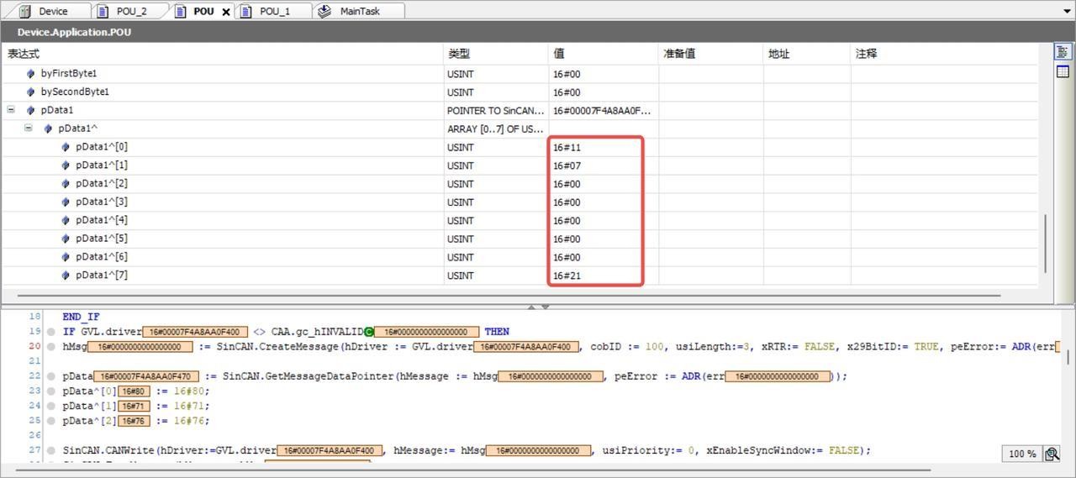Screen dimensions: 1076x478
Task: Open the MainTask tab
Action: (359, 11)
